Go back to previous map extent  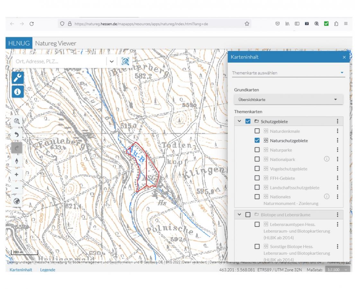click(17, 135)
